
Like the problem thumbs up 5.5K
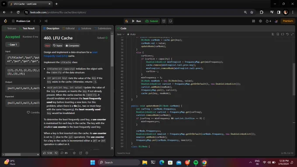tap(48, 153)
